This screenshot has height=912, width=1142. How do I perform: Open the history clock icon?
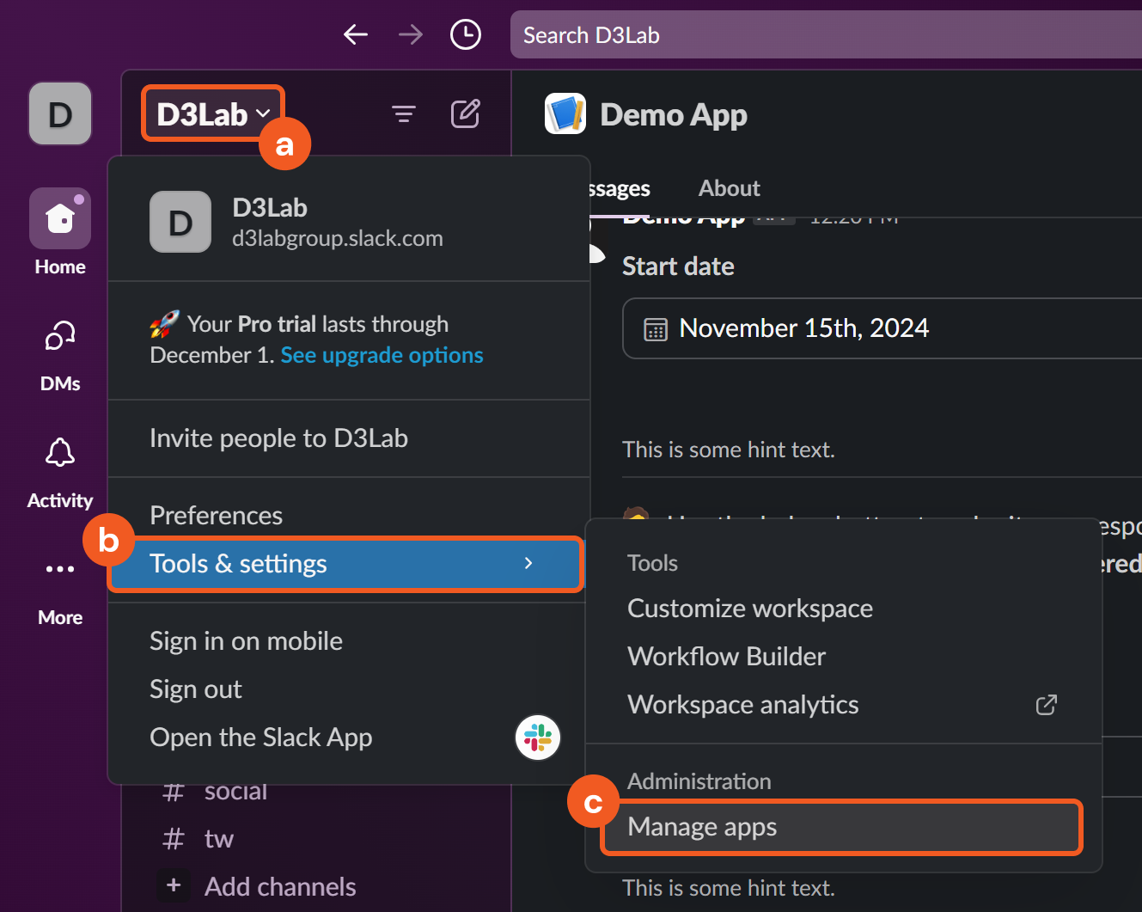(x=466, y=34)
